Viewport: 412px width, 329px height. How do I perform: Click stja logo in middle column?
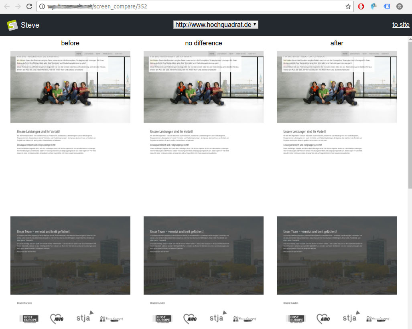(x=218, y=317)
